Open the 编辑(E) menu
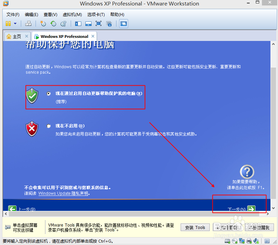This screenshot has height=245, width=278. click(31, 15)
